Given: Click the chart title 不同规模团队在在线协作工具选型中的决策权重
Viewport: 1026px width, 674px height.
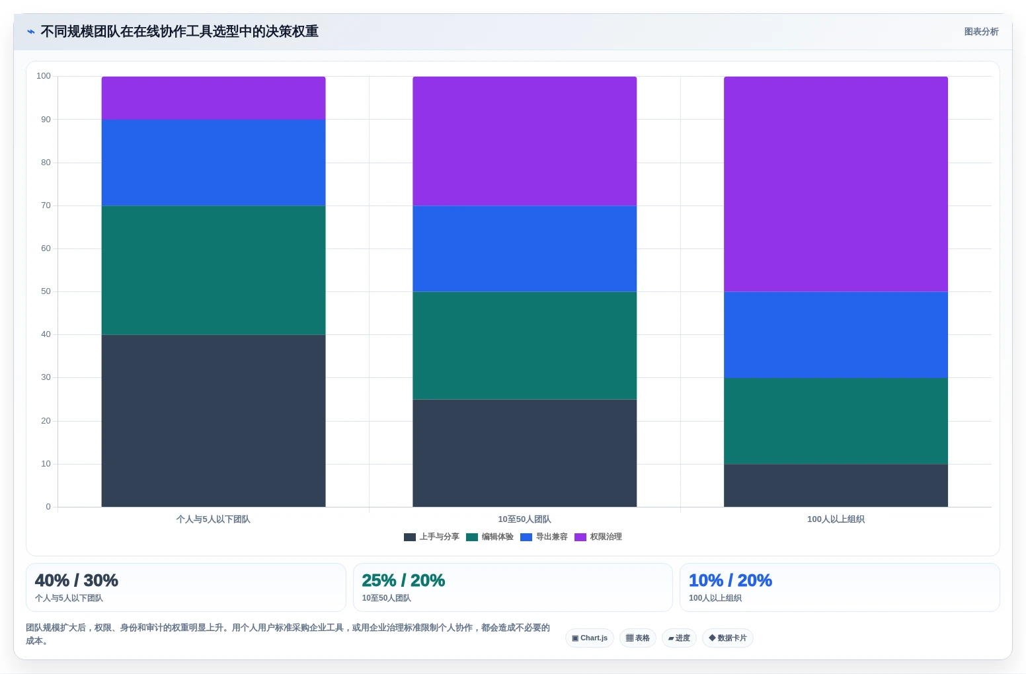Looking at the screenshot, I should 180,32.
